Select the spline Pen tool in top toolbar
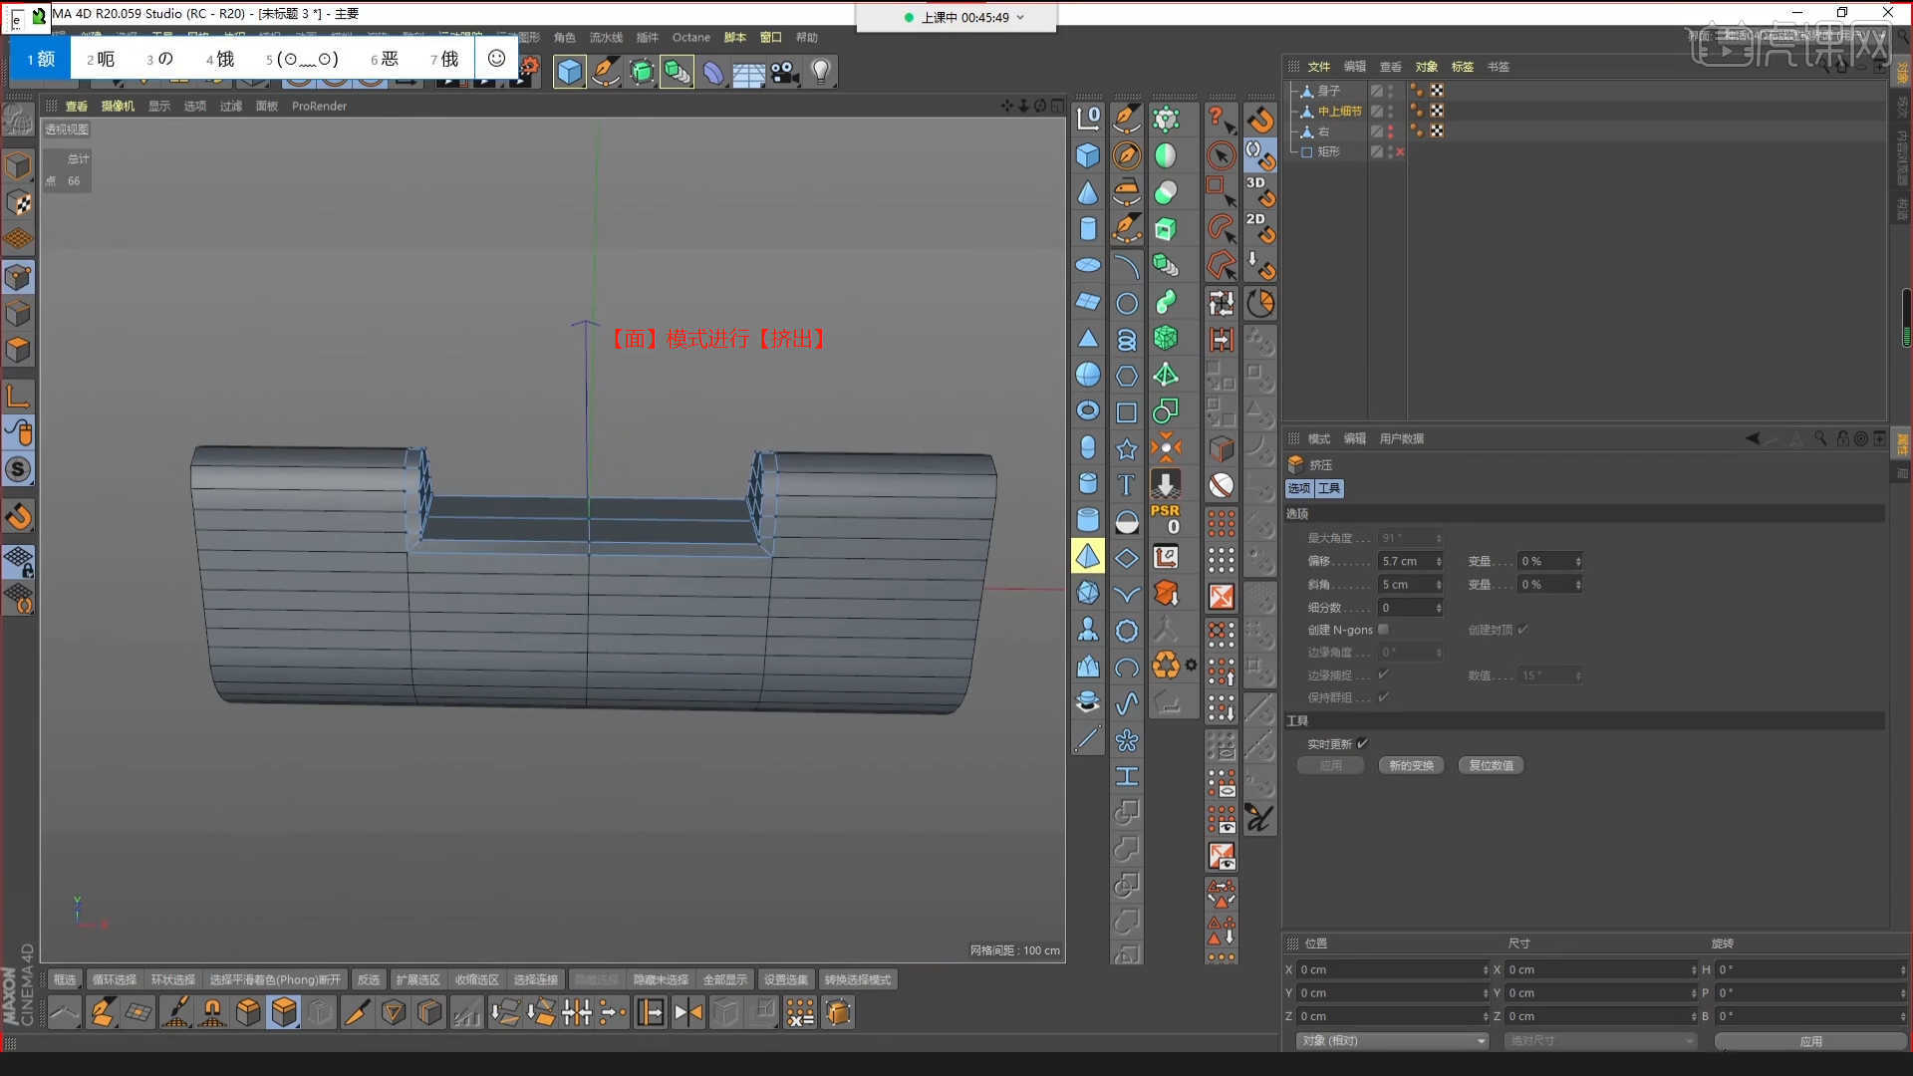The height and width of the screenshot is (1076, 1913). point(605,72)
